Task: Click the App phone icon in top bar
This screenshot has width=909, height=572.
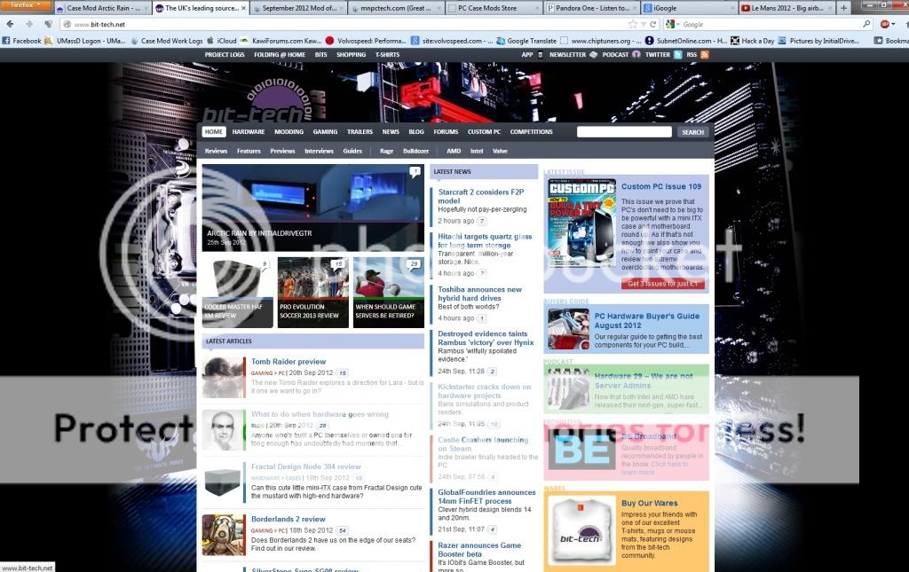Action: pos(541,54)
